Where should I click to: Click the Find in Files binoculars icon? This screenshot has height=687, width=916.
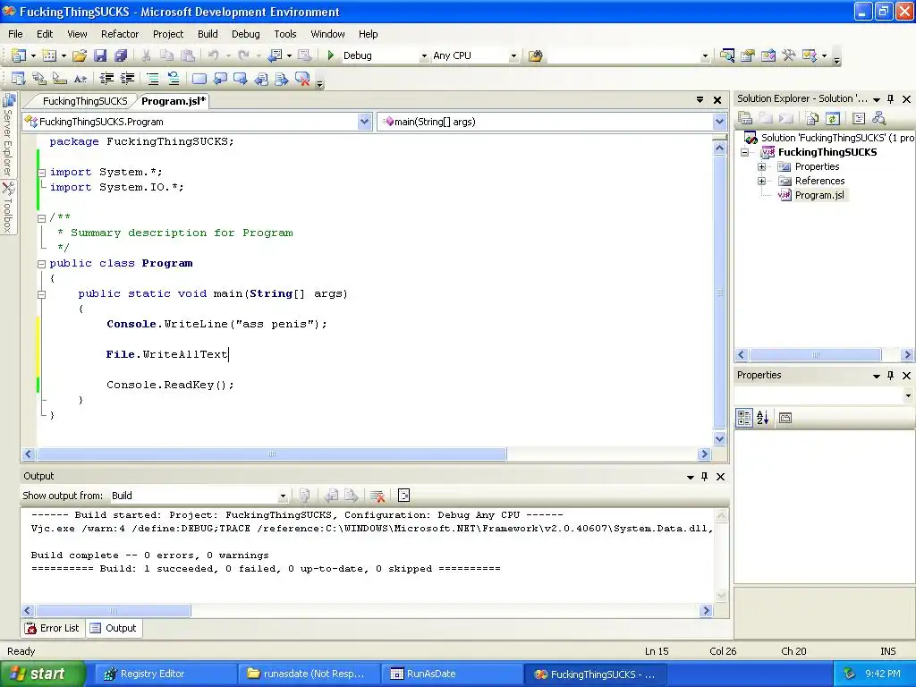coord(535,55)
